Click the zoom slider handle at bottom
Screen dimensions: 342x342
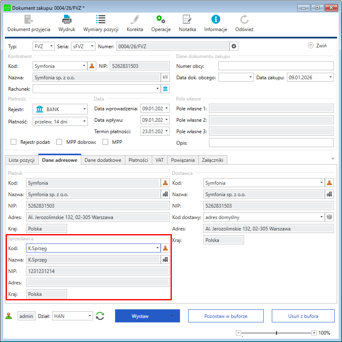click(x=277, y=333)
